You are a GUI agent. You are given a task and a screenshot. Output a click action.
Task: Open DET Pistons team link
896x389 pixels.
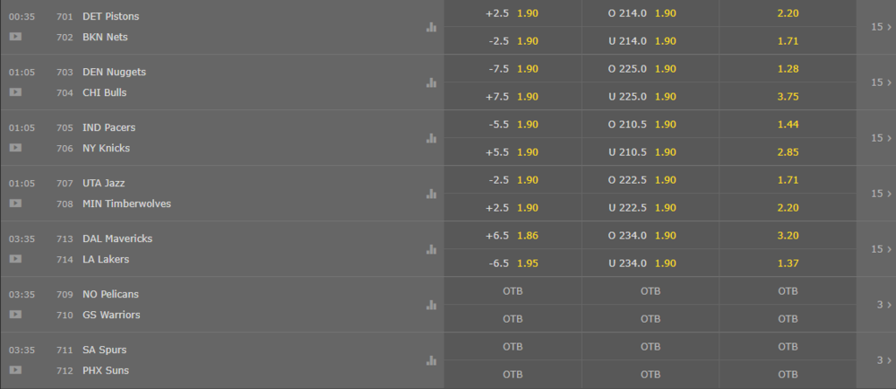click(x=111, y=16)
